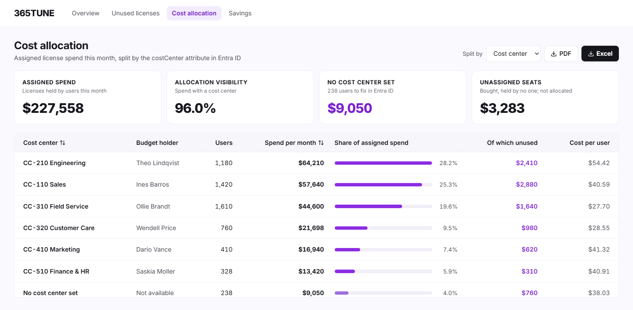
Task: Click the $64,210 spend per month value
Action: [311, 163]
